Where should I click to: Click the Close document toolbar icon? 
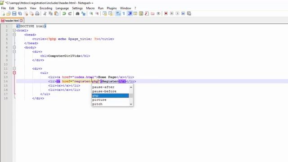pos(26,13)
